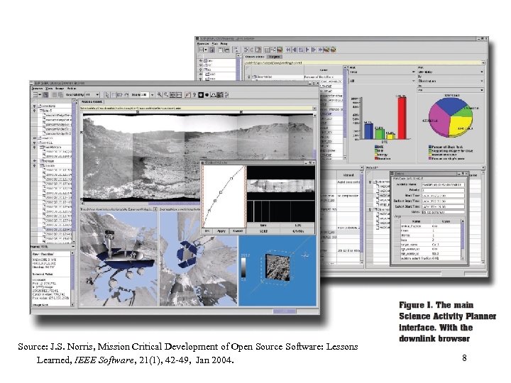Viewport: 511px width, 383px height.
Task: Click the GAMMA button in Contrast Adjuster
Action: (298, 231)
